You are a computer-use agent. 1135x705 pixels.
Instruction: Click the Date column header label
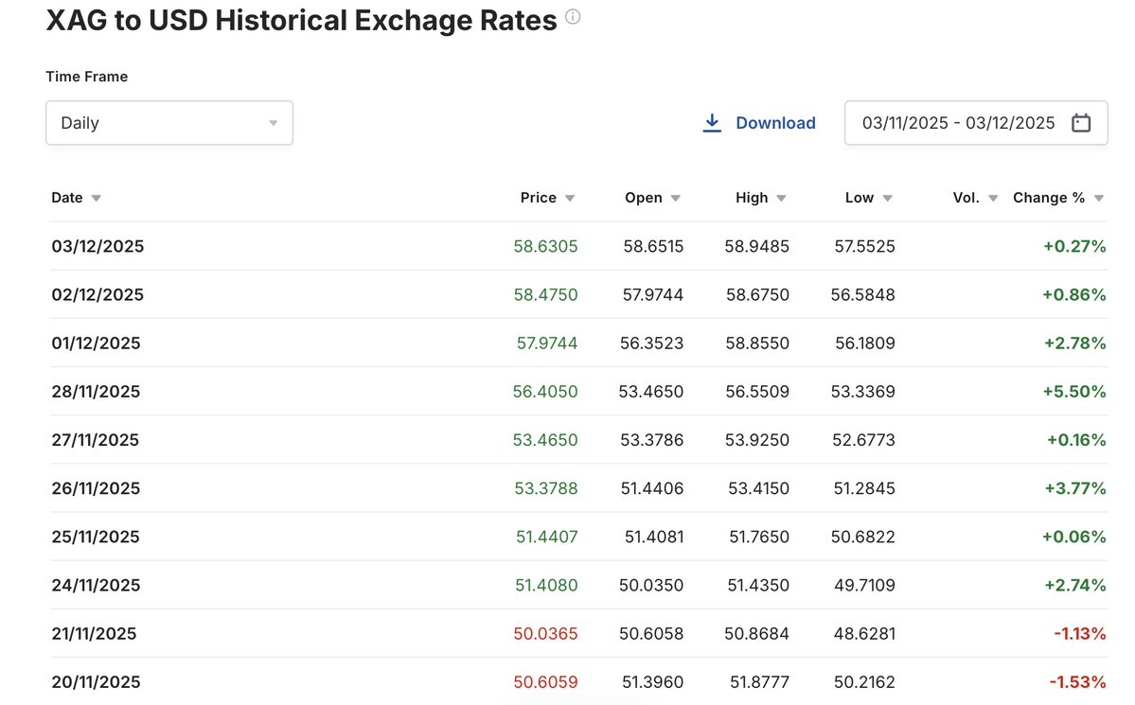click(x=66, y=198)
